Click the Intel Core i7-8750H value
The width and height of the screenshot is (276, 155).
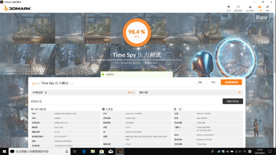click(133, 114)
